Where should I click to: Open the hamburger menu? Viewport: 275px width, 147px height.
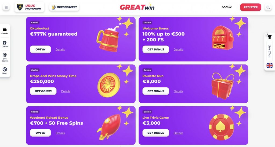click(x=6, y=7)
